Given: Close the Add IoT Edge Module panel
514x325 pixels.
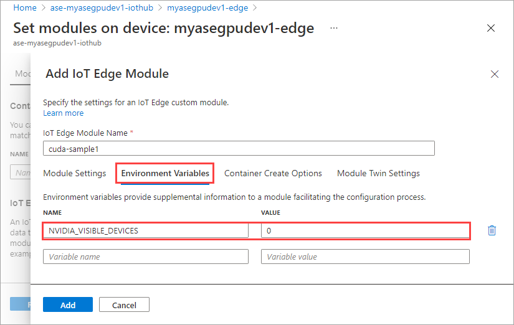Looking at the screenshot, I should click(x=495, y=74).
